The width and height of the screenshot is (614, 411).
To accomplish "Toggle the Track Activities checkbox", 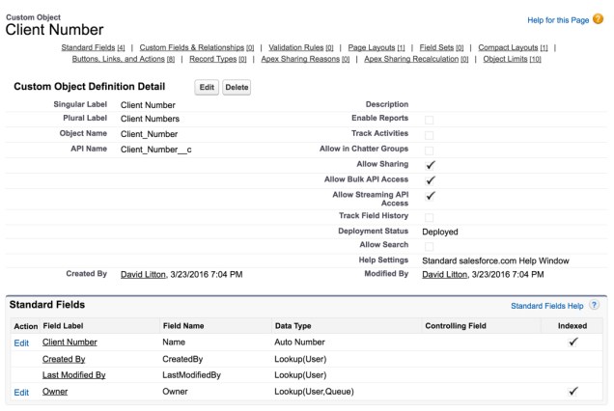I will coord(430,134).
